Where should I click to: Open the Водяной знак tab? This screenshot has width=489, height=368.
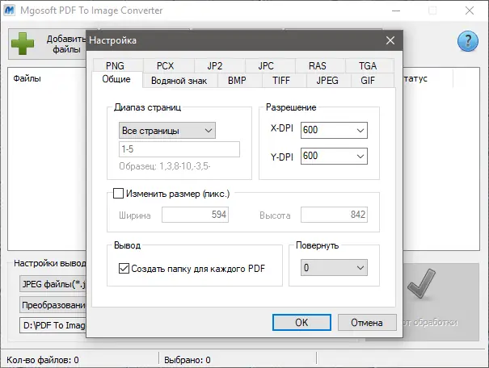tap(179, 81)
